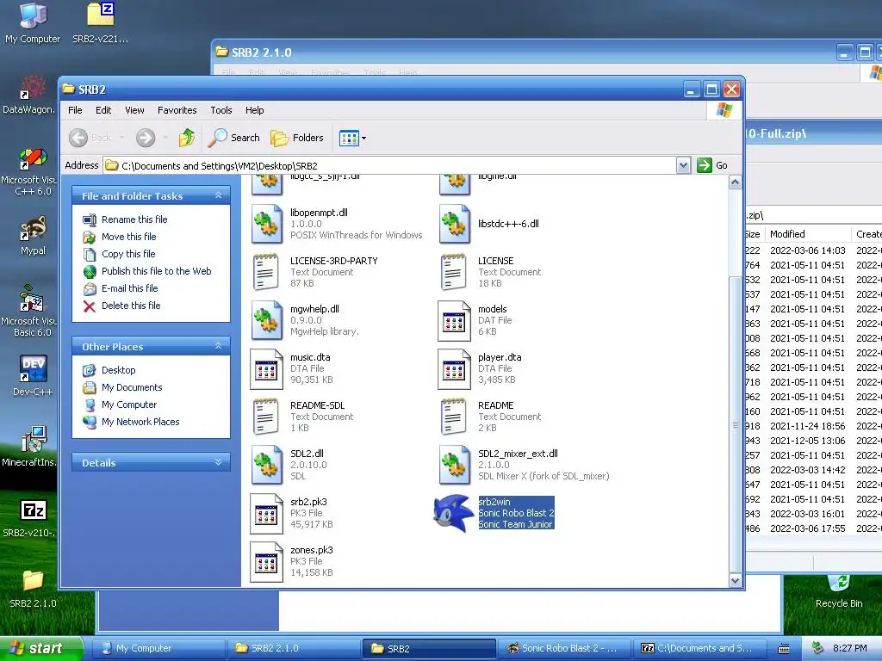
Task: Open the File menu
Action: [75, 110]
